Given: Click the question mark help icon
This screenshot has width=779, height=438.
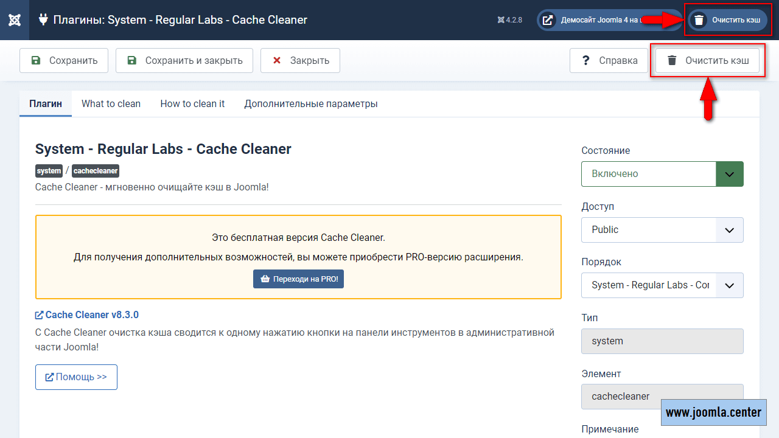Looking at the screenshot, I should click(x=586, y=60).
